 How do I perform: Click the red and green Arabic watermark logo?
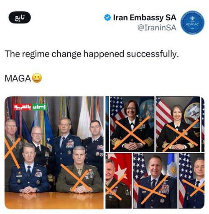(30, 107)
